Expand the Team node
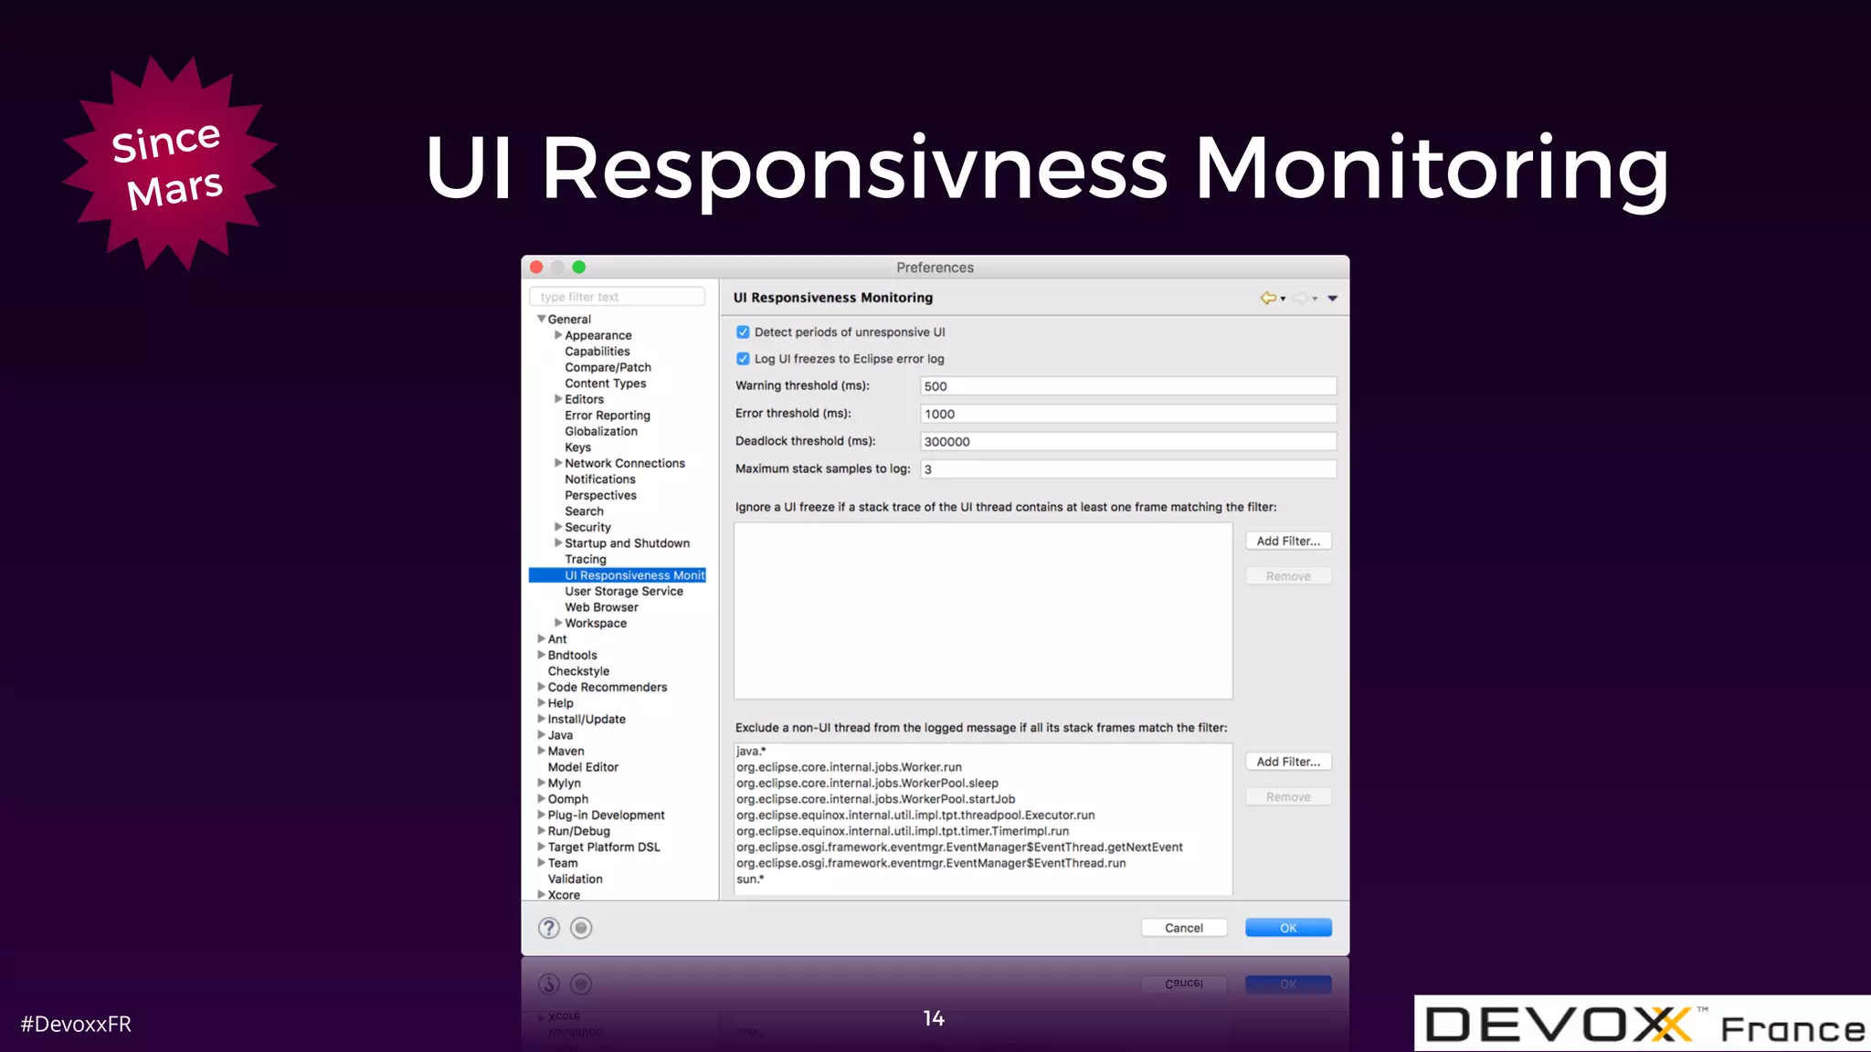This screenshot has width=1871, height=1052. (x=542, y=863)
